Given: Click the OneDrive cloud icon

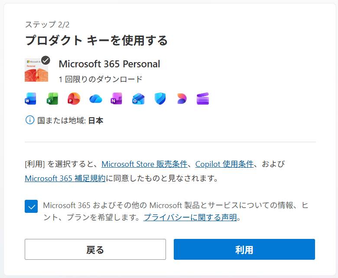Looking at the screenshot, I should pyautogui.click(x=95, y=99).
